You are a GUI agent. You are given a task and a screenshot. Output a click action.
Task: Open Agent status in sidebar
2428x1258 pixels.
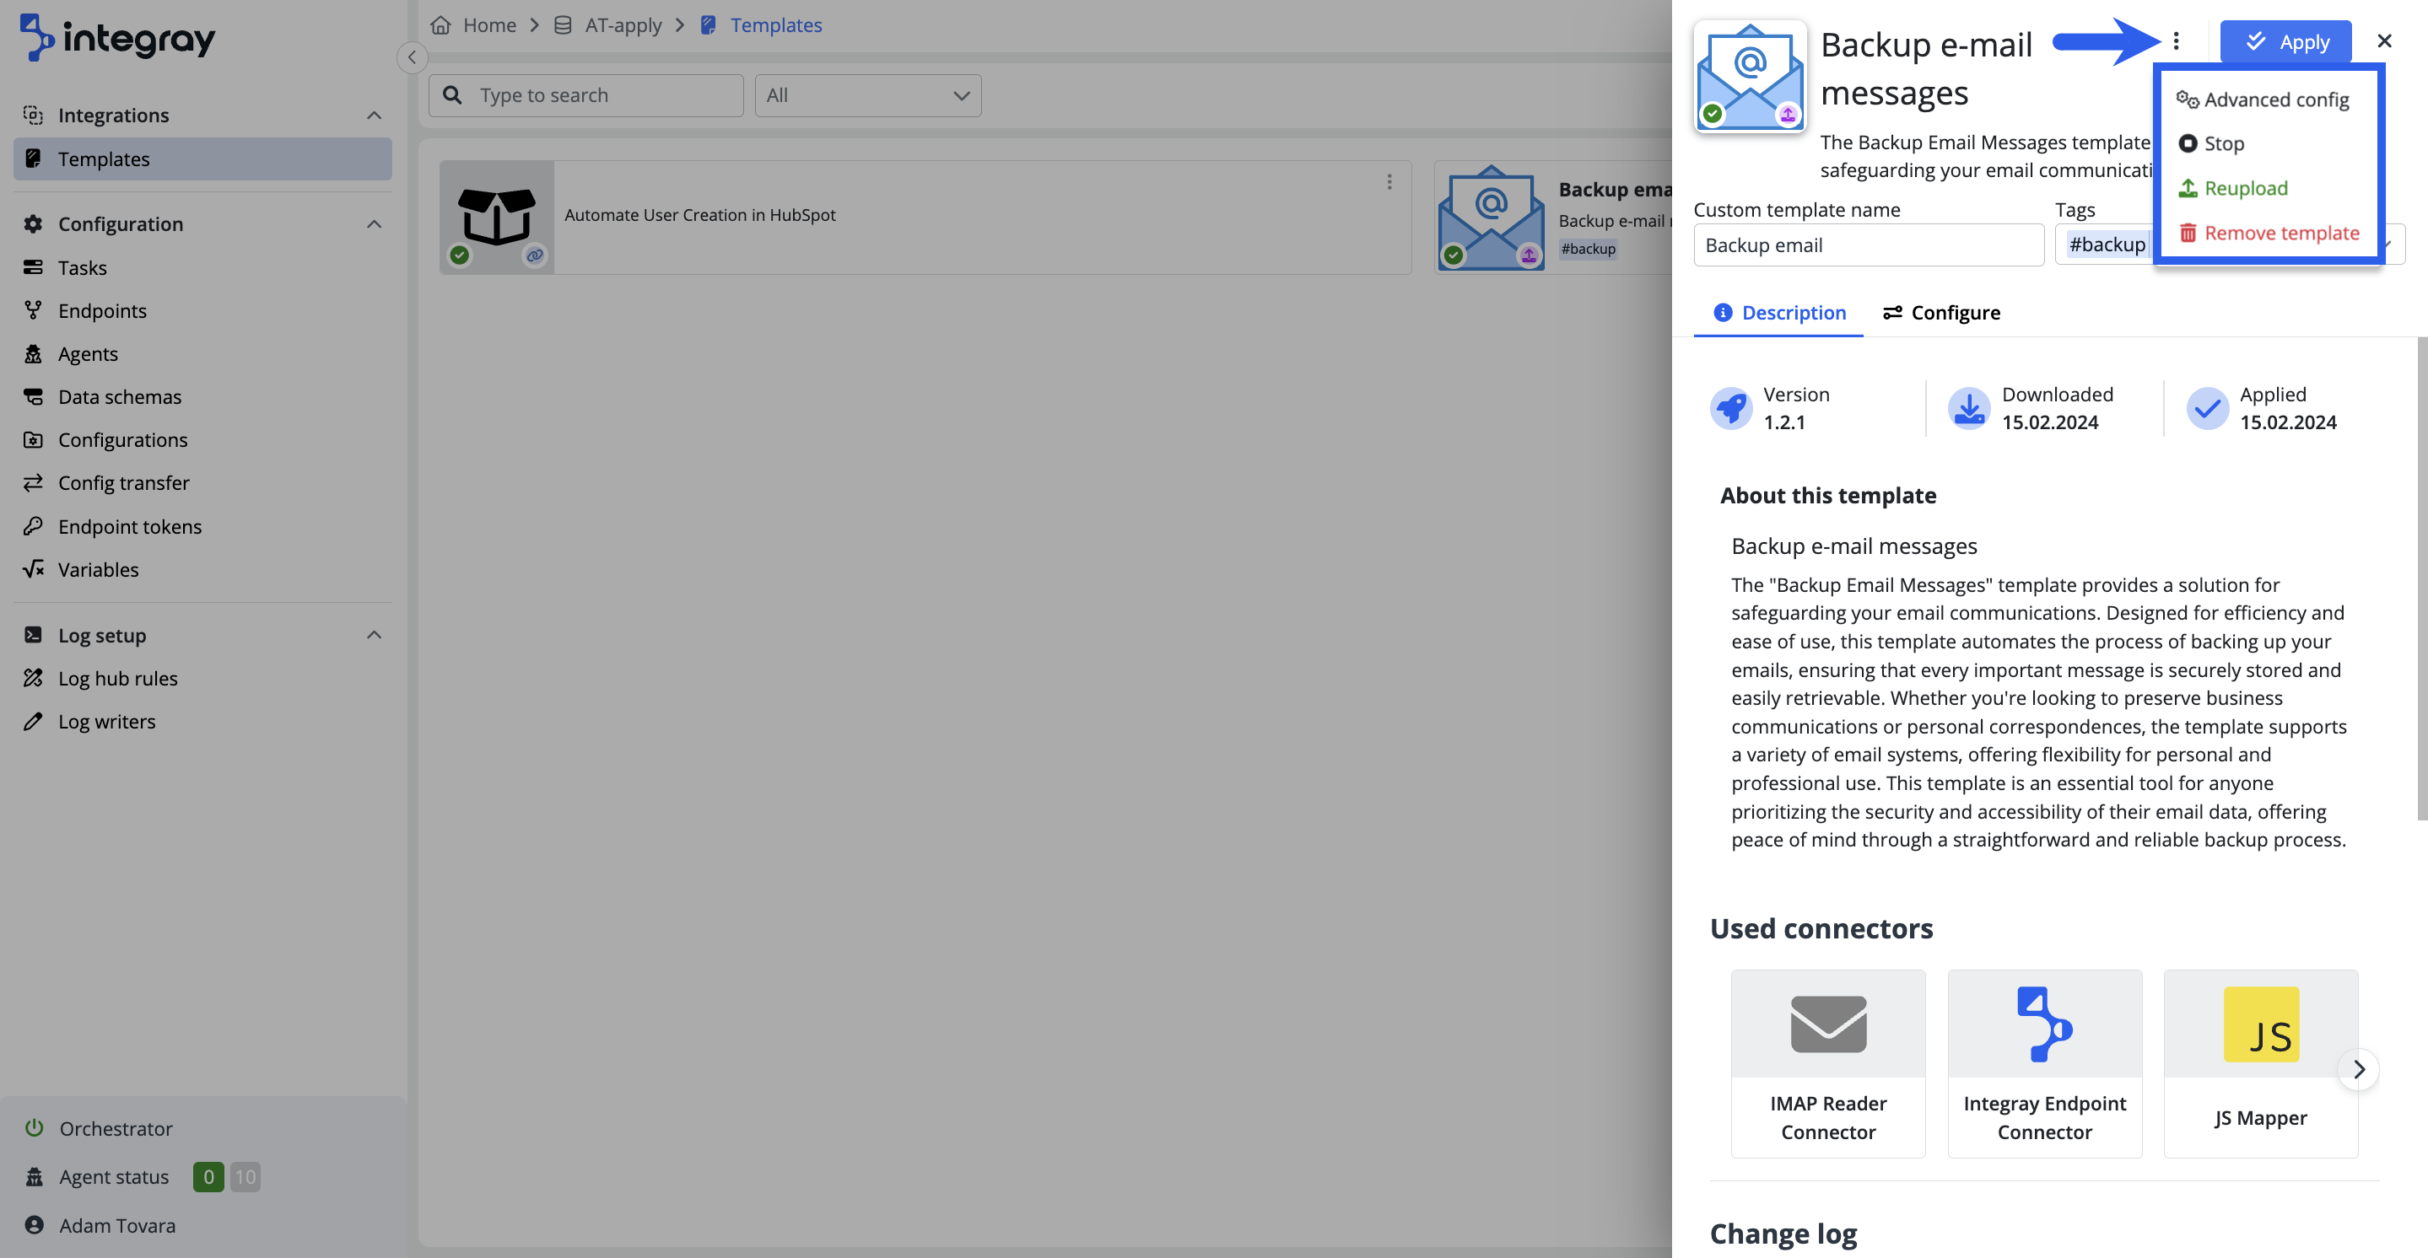[x=114, y=1177]
